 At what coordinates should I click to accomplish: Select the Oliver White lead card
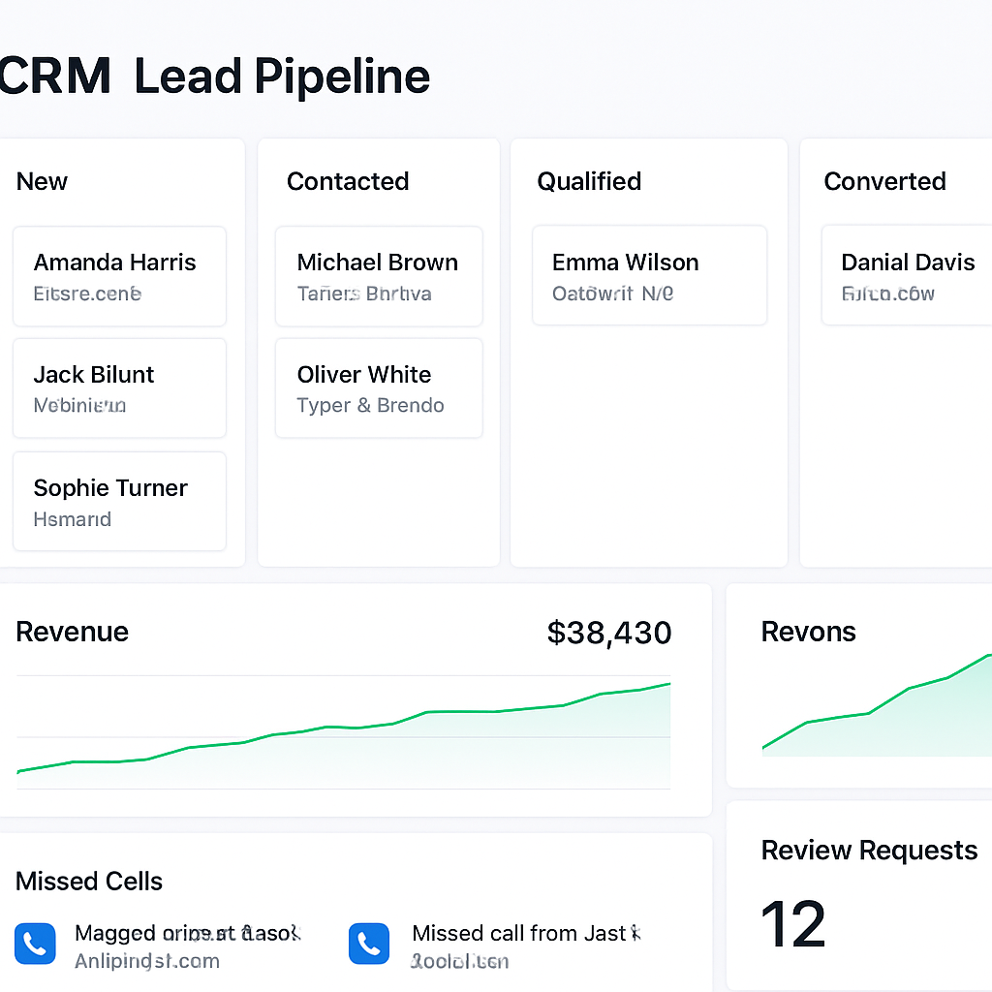point(379,387)
